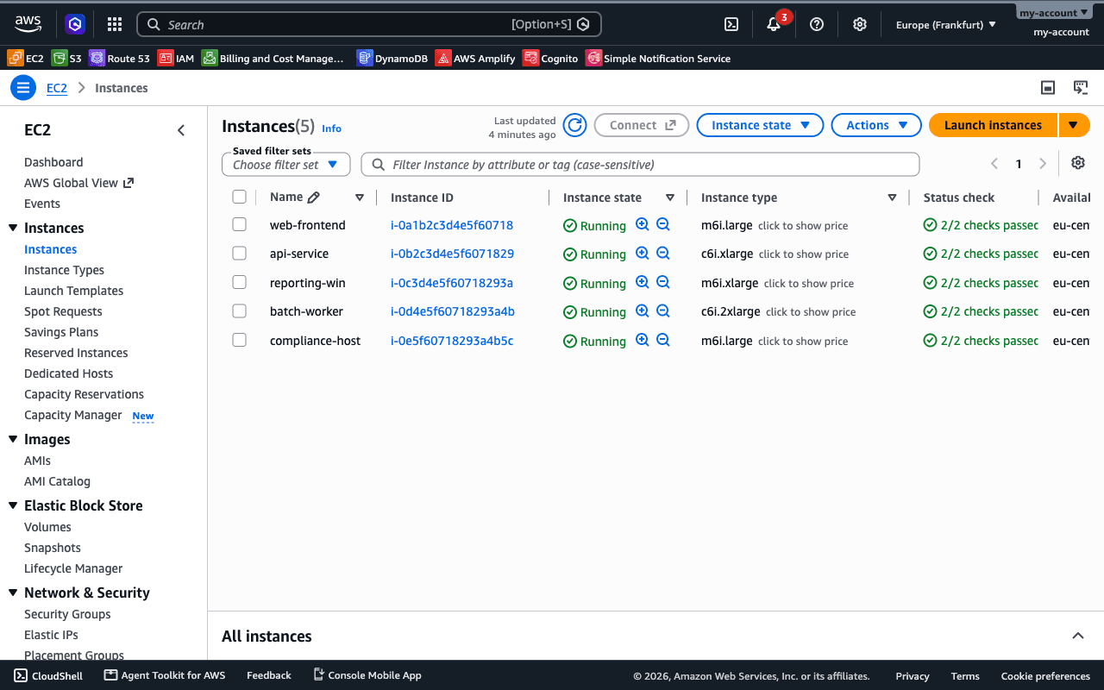Expand the All instances panel

pos(1078,636)
